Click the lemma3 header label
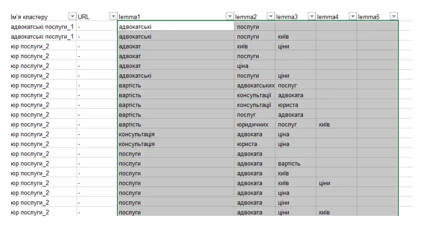 click(x=287, y=17)
